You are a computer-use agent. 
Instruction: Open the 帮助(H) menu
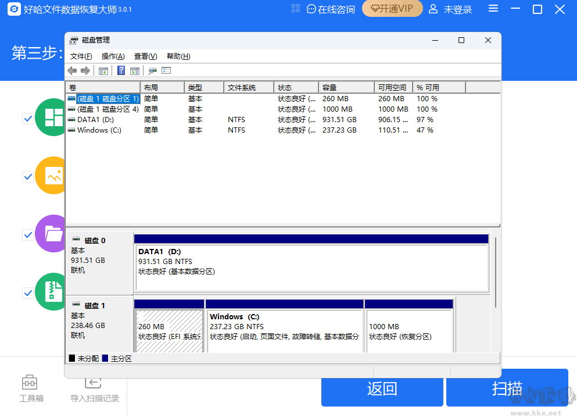point(178,56)
